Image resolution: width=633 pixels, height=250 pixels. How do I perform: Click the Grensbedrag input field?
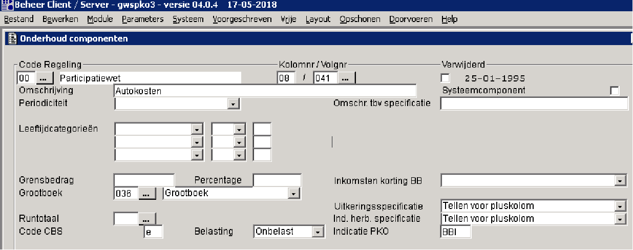(x=144, y=180)
